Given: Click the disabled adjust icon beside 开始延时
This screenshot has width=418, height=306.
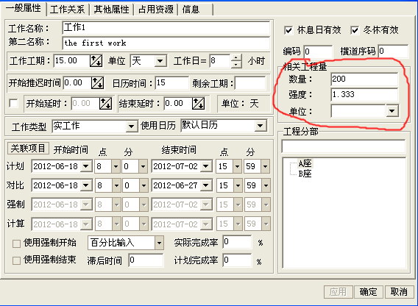Looking at the screenshot, I should 105,103.
